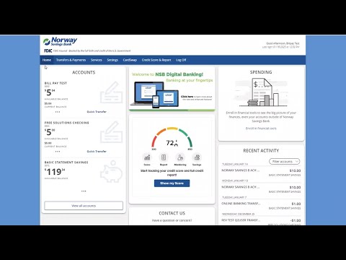
Task: Click the Contact Us heading
Action: coord(172,213)
